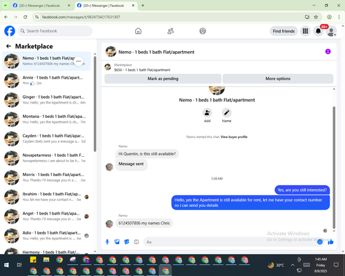
Task: Click the conversation list scrollbar
Action: [x=95, y=104]
